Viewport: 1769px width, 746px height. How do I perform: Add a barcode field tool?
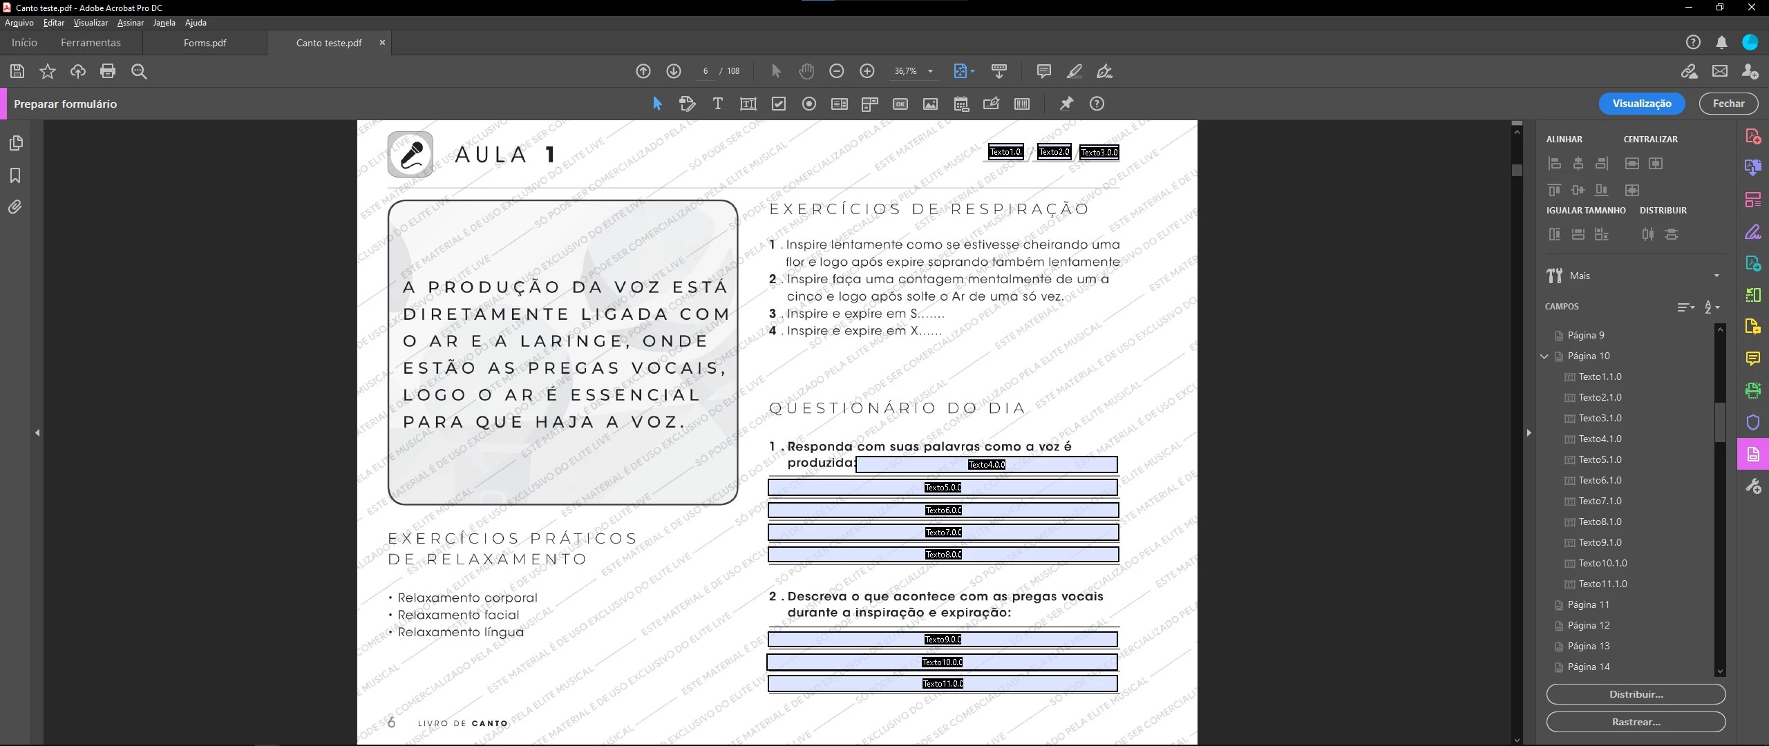(1022, 104)
